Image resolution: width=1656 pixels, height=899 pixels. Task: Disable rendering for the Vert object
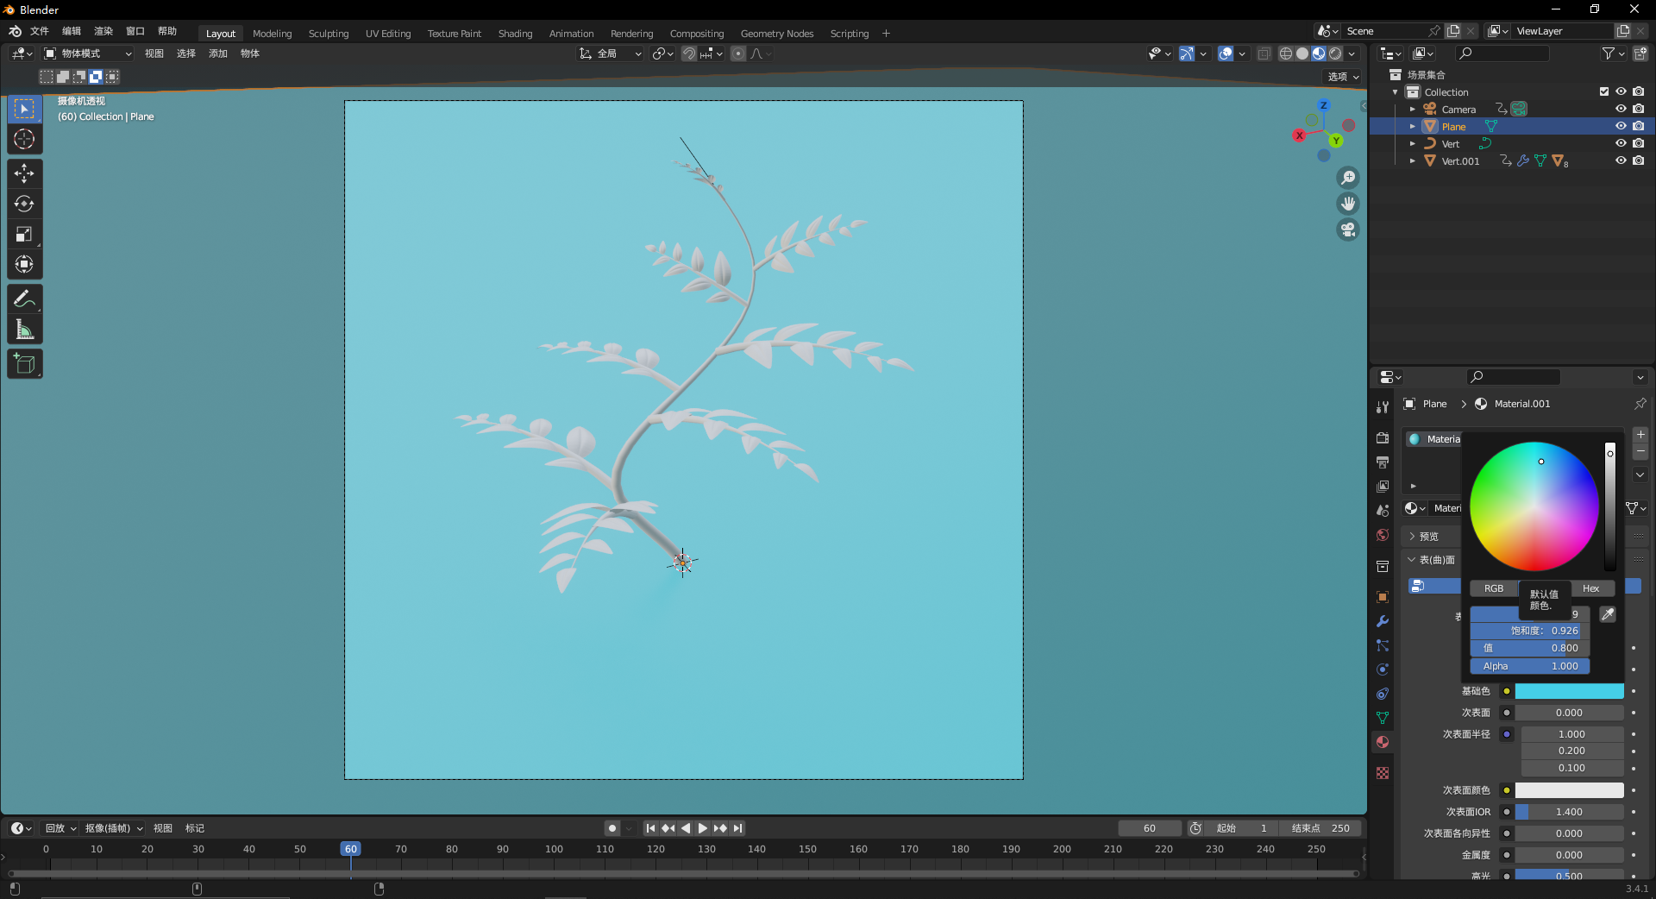1638,143
